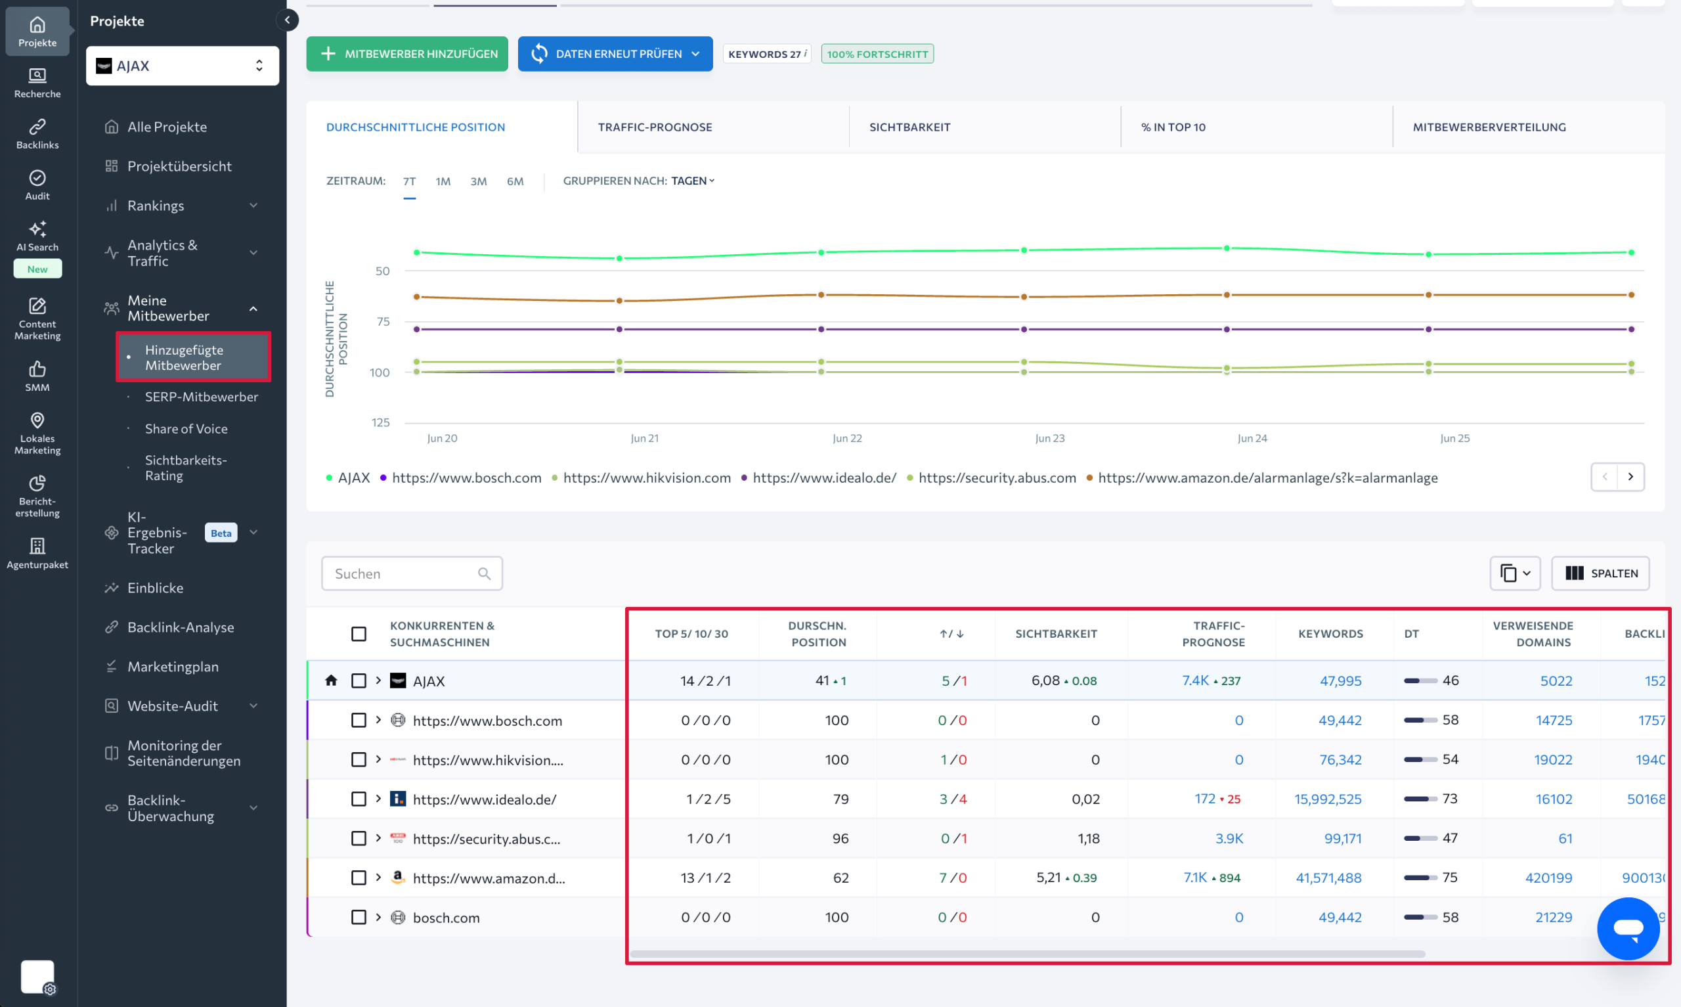Expand Analytics & Traffic menu
The image size is (1681, 1007).
(253, 253)
